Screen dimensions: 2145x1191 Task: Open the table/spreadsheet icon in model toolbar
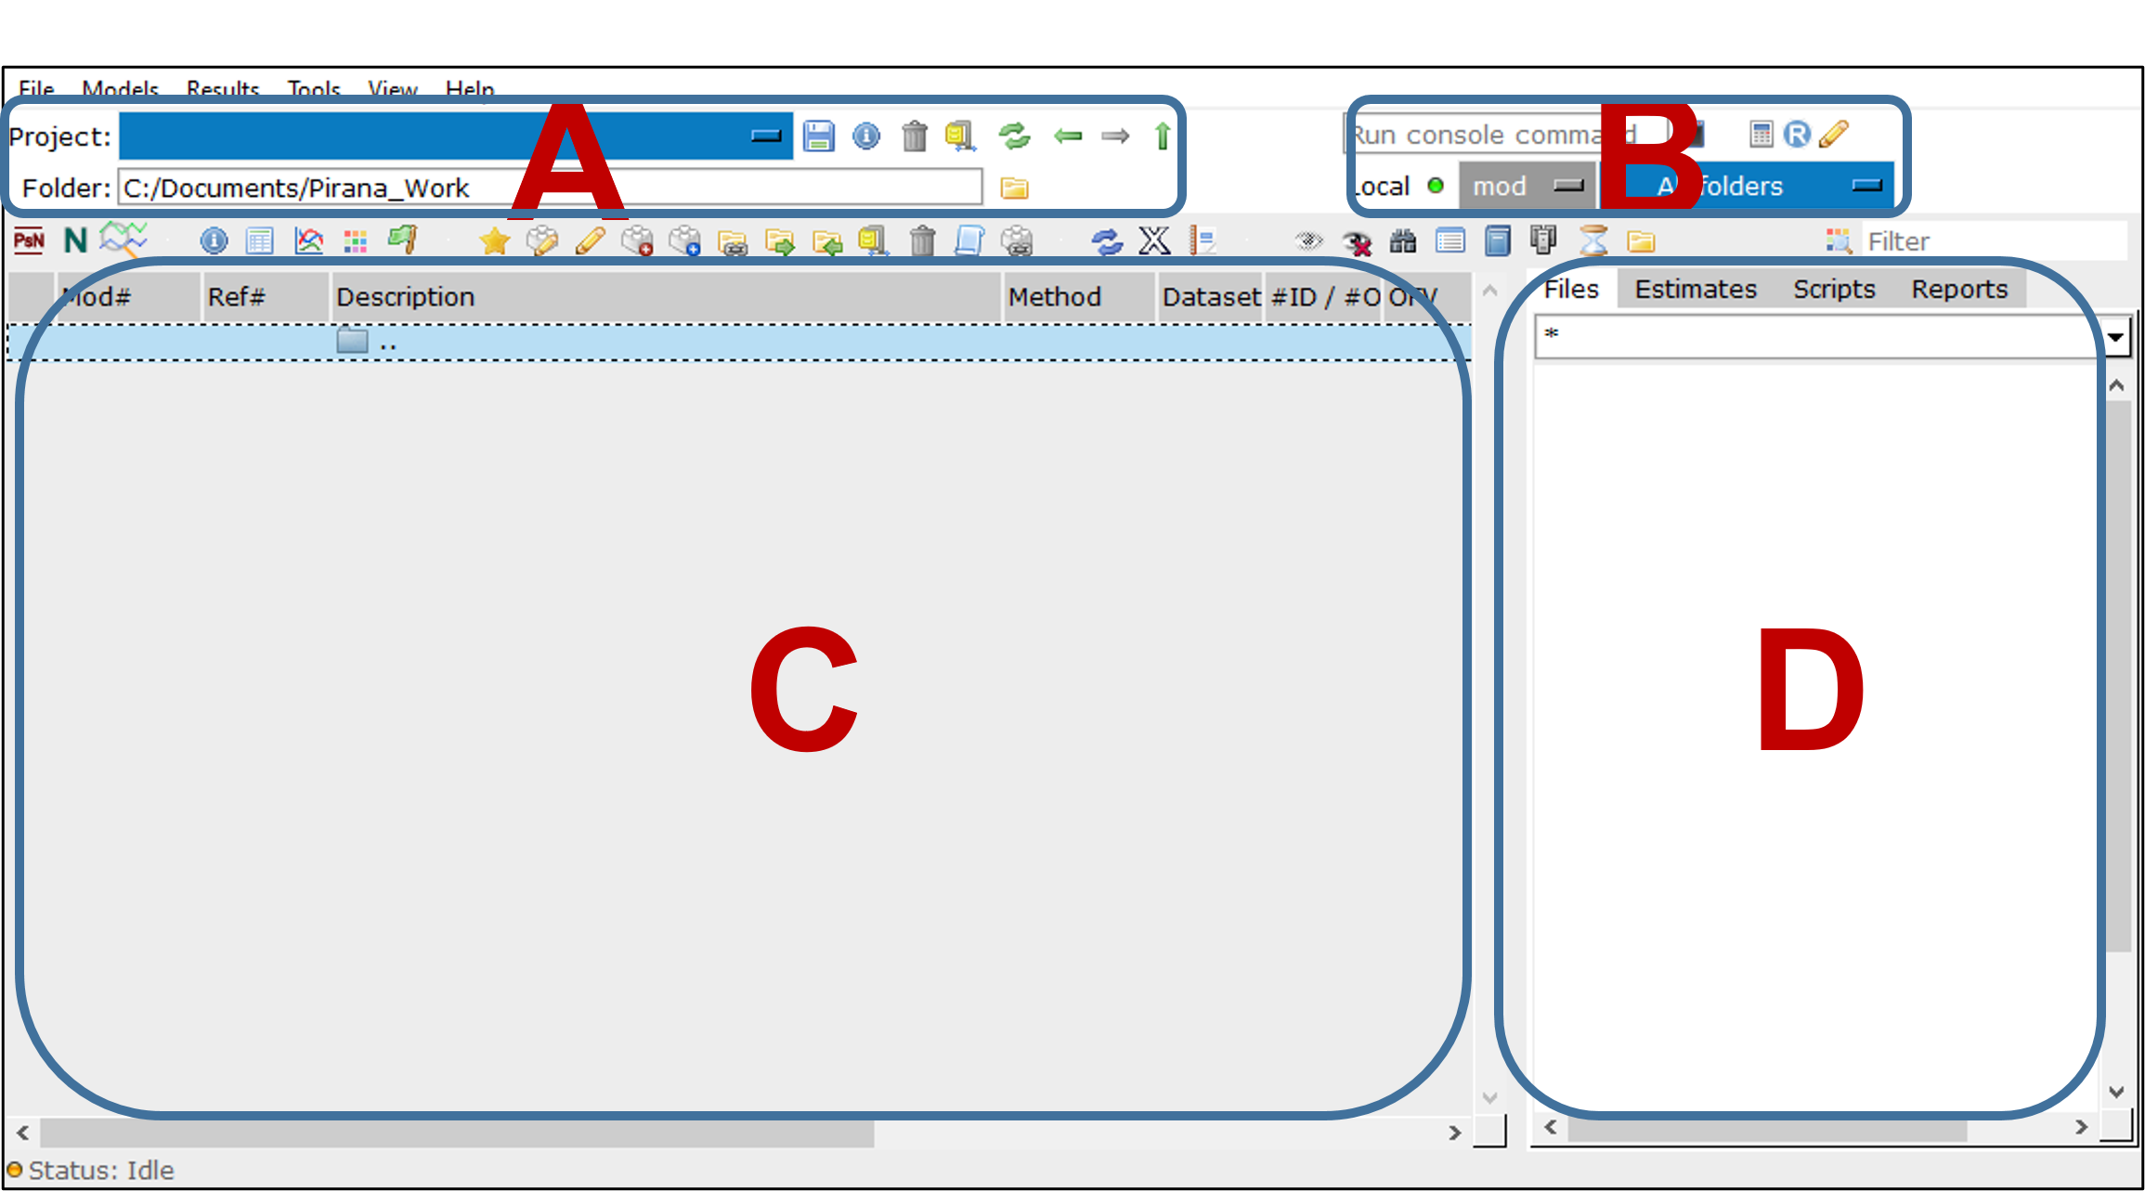click(260, 241)
